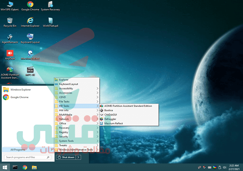Expand the Network folder
This screenshot has height=171, width=243.
coord(77,119)
